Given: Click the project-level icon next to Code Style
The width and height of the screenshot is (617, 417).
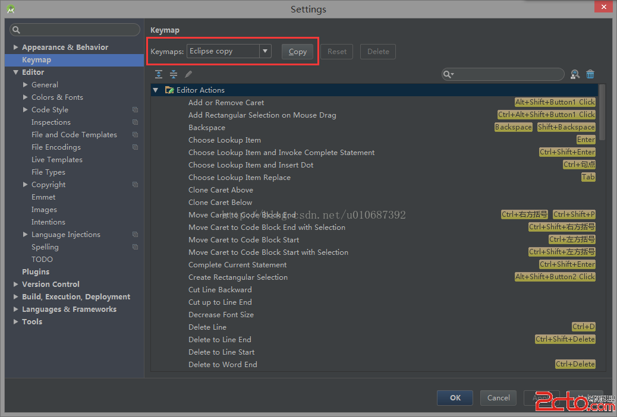Looking at the screenshot, I should pos(135,110).
